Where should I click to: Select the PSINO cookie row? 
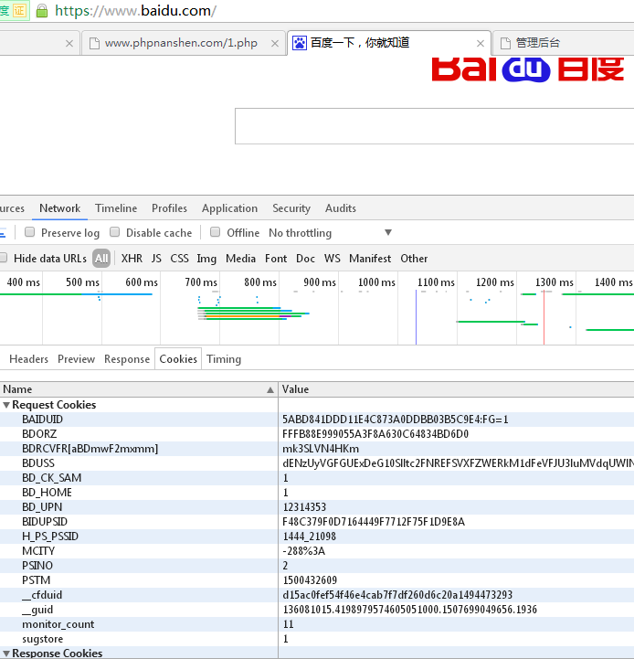[x=317, y=566]
